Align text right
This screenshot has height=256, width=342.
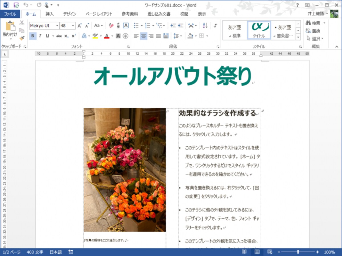151,36
